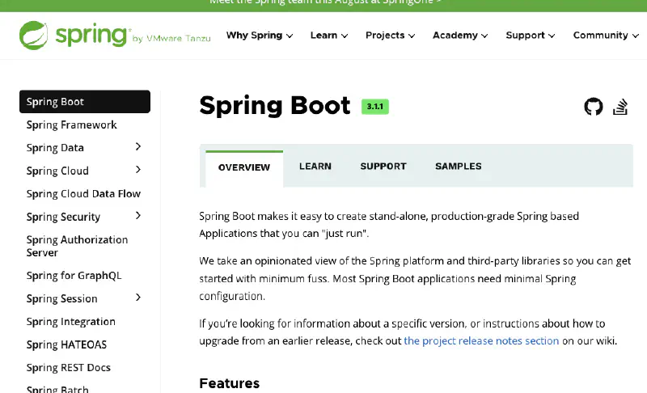Expand the Spring Data submenu chevron
The image size is (647, 393).
point(138,147)
